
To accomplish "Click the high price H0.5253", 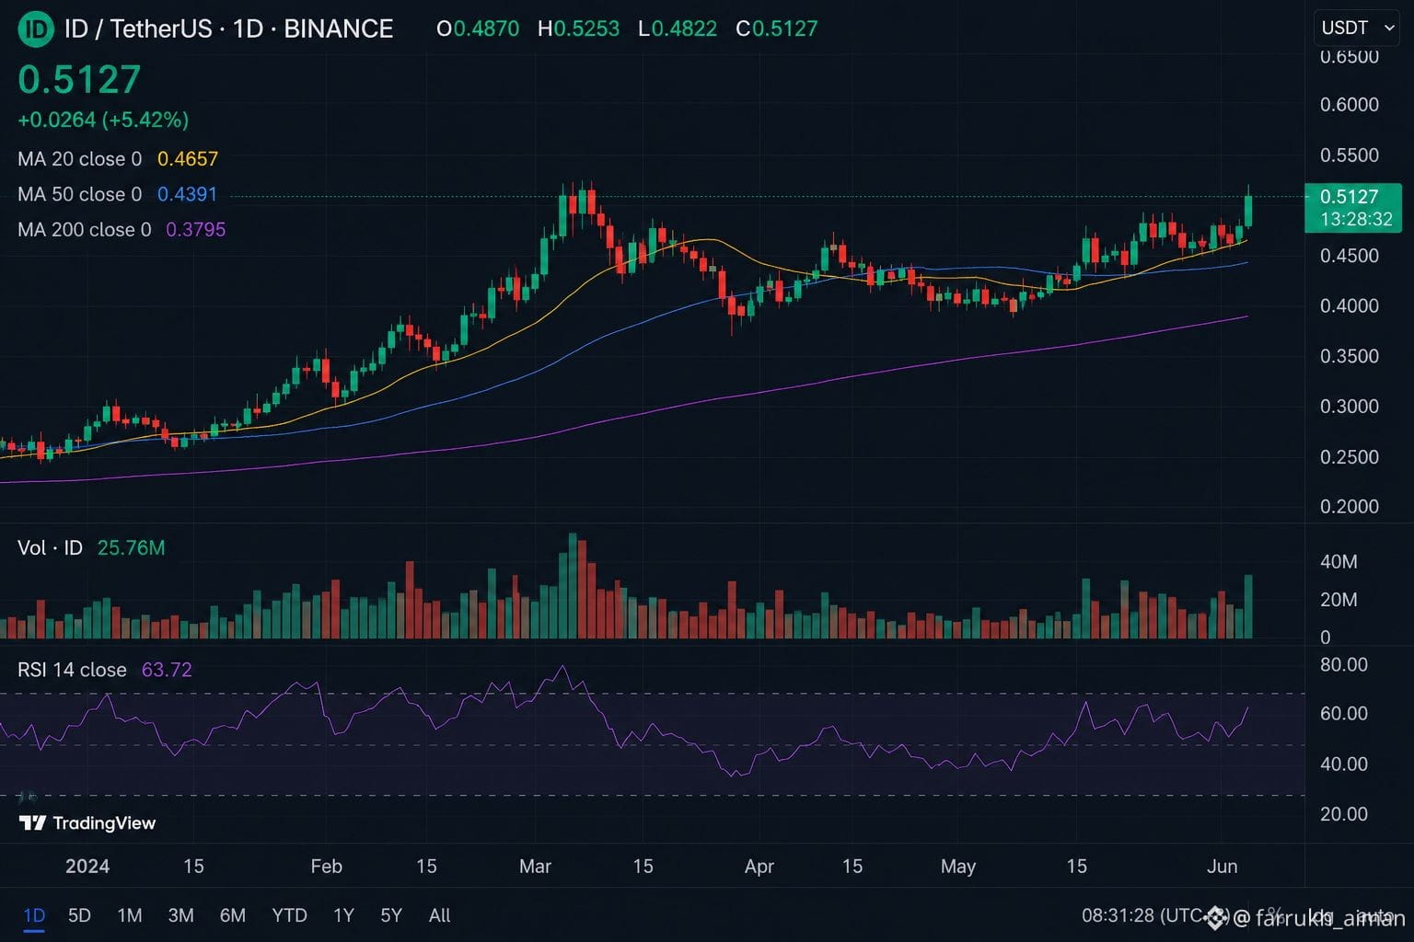I will click(578, 29).
